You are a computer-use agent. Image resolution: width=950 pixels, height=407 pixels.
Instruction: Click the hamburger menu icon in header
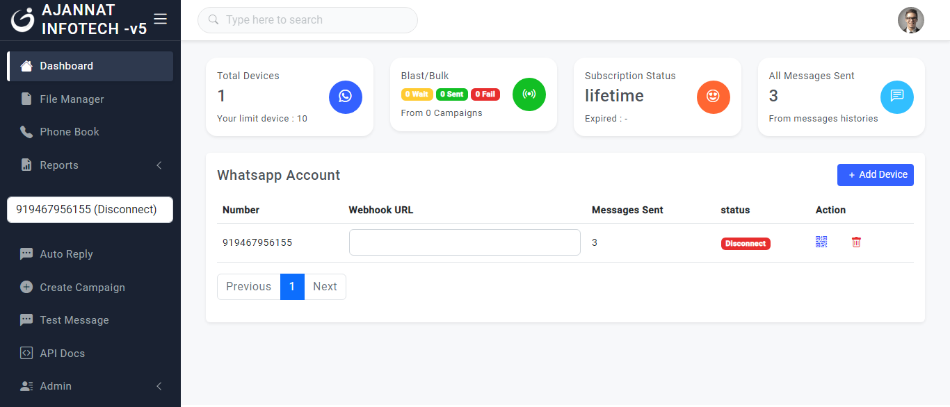[x=160, y=19]
